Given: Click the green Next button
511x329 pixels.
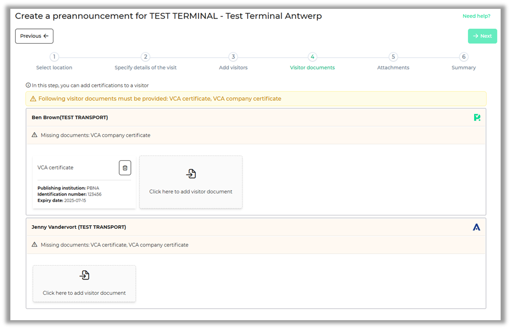Looking at the screenshot, I should click(482, 36).
